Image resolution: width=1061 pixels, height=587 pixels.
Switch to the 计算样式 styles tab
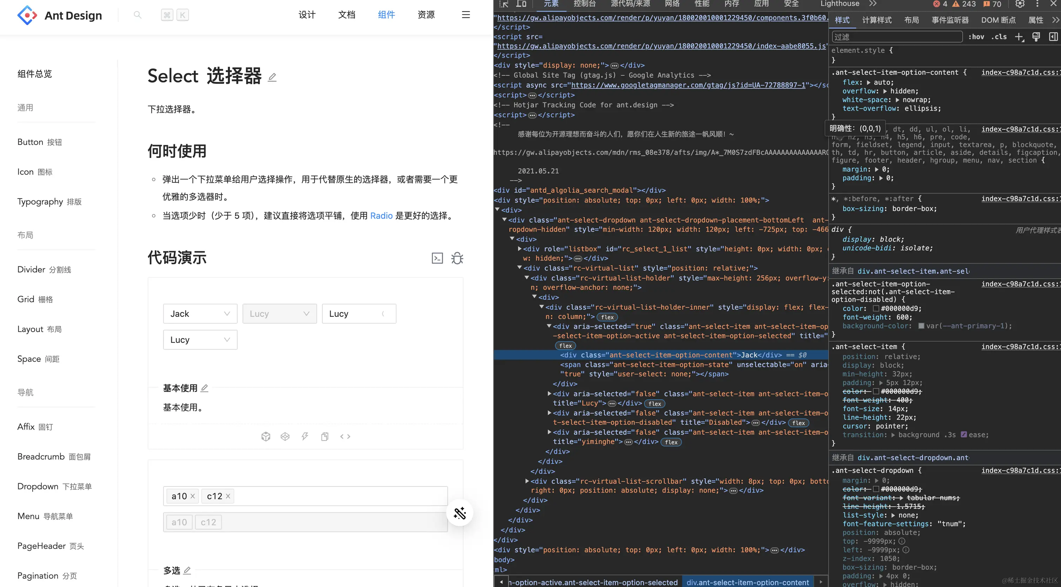(x=876, y=20)
